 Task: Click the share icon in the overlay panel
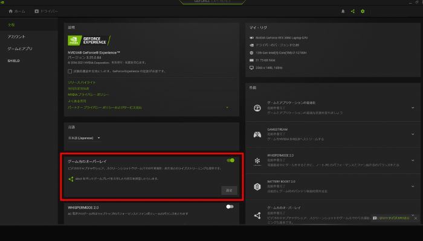click(x=71, y=179)
